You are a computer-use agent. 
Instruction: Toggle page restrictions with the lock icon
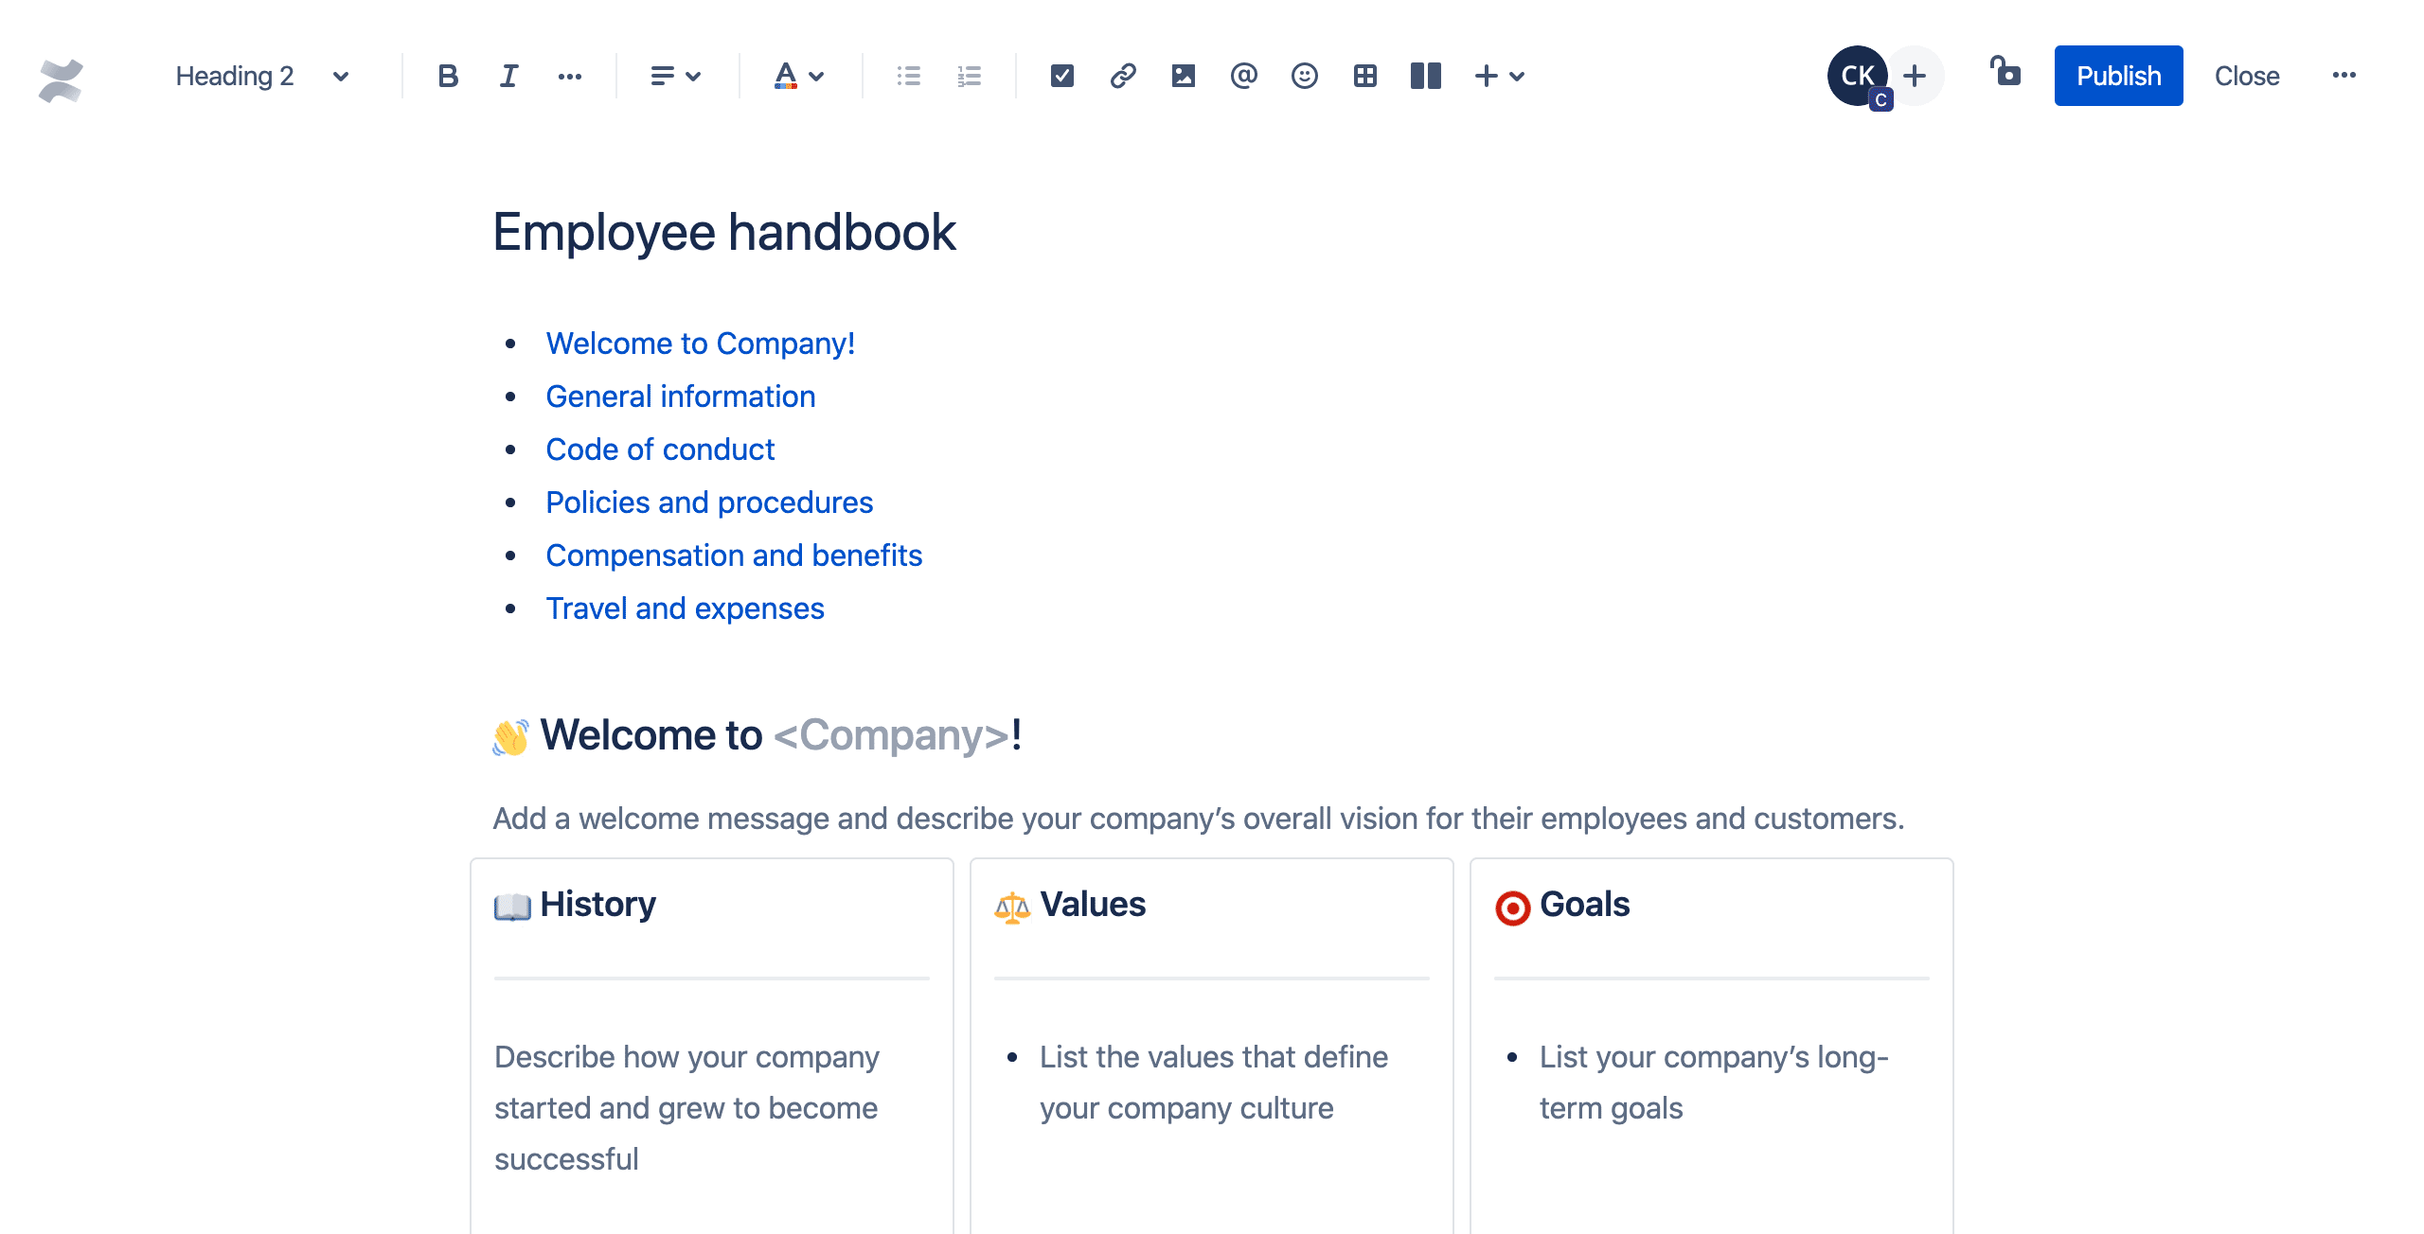point(2006,74)
